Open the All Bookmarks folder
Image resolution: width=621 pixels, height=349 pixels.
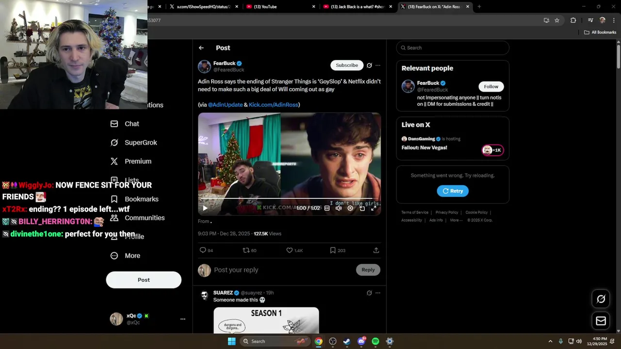600,32
